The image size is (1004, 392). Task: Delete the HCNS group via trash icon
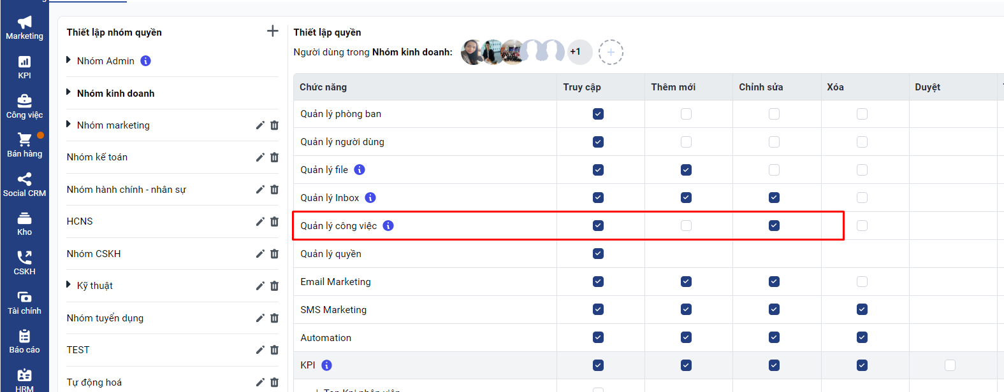coord(274,221)
